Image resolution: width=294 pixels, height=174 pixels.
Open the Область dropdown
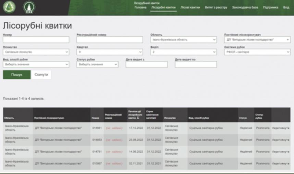point(184,40)
